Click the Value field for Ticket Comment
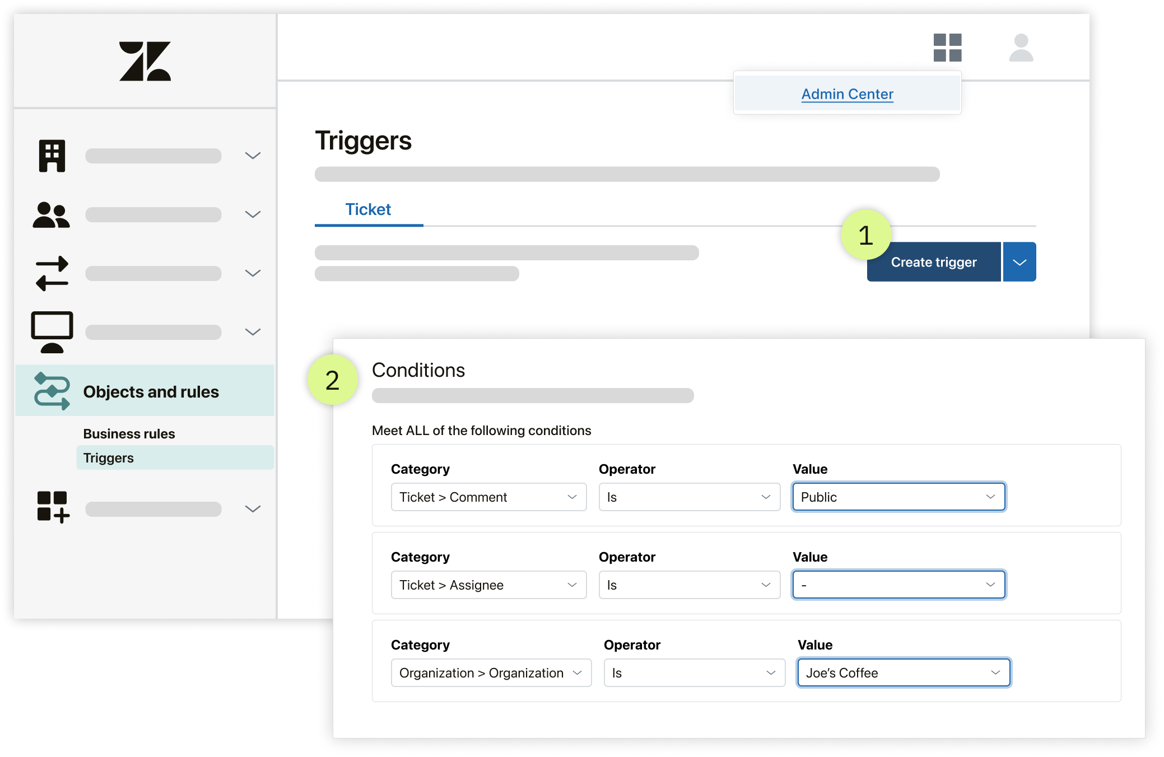Viewport: 1164px width, 757px height. (x=897, y=498)
